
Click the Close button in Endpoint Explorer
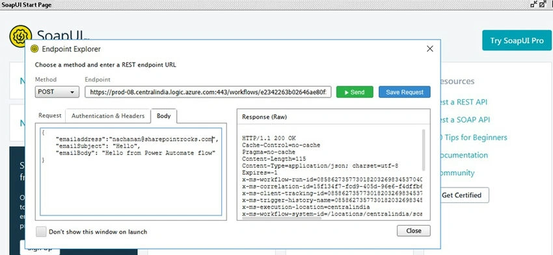point(413,231)
